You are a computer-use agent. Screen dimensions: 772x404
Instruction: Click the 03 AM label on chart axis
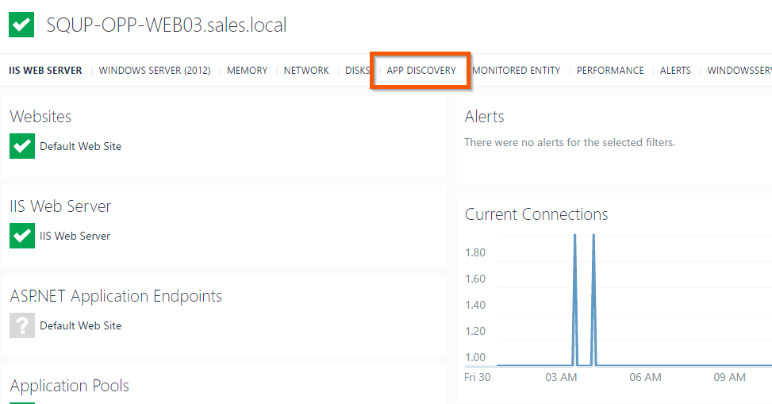(x=561, y=377)
